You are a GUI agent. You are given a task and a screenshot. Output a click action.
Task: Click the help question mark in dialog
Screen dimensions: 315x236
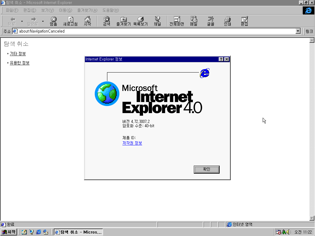pos(221,59)
